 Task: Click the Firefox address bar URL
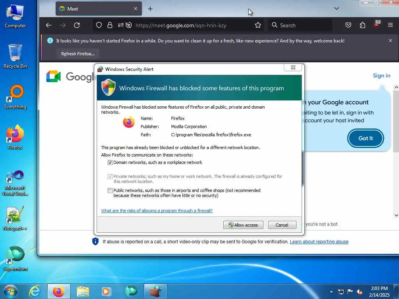point(181,25)
